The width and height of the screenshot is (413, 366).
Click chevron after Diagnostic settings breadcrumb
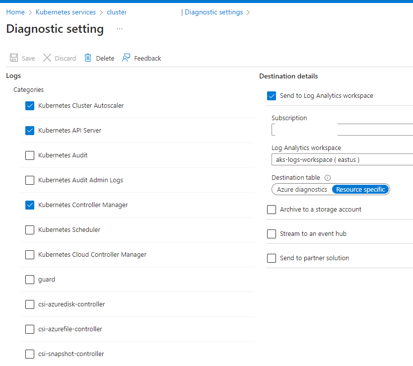pyautogui.click(x=248, y=12)
